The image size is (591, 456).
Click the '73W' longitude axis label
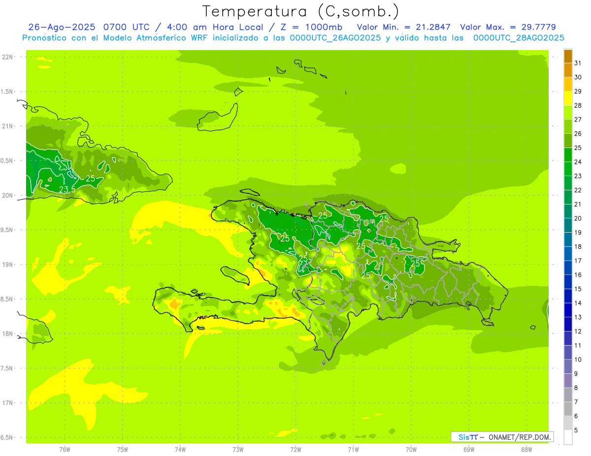[238, 449]
